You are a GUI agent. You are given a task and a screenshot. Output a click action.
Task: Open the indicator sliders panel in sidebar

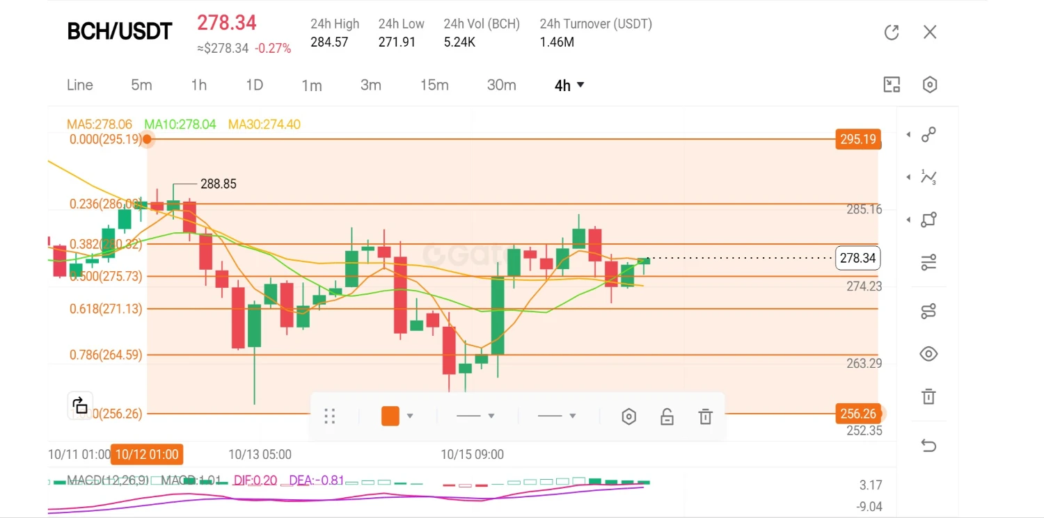click(x=928, y=263)
